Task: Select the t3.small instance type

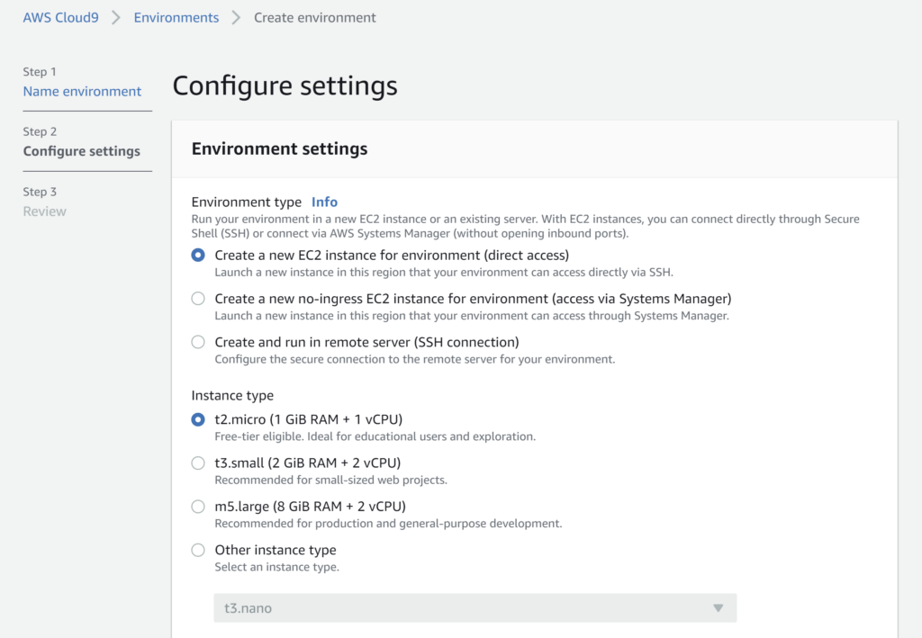Action: [198, 463]
